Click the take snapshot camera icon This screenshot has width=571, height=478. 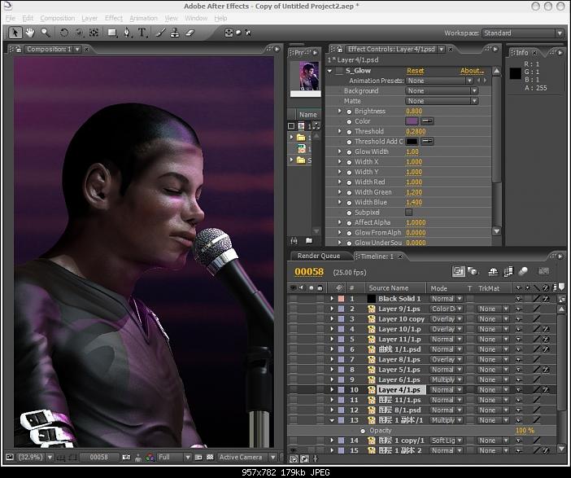click(126, 457)
